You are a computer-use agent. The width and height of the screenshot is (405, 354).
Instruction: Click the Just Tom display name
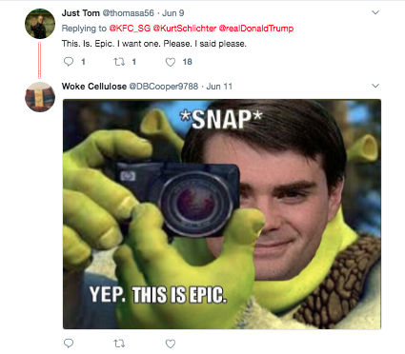pyautogui.click(x=81, y=13)
